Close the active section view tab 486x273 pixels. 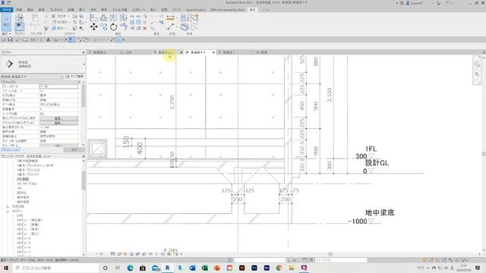click(x=213, y=52)
